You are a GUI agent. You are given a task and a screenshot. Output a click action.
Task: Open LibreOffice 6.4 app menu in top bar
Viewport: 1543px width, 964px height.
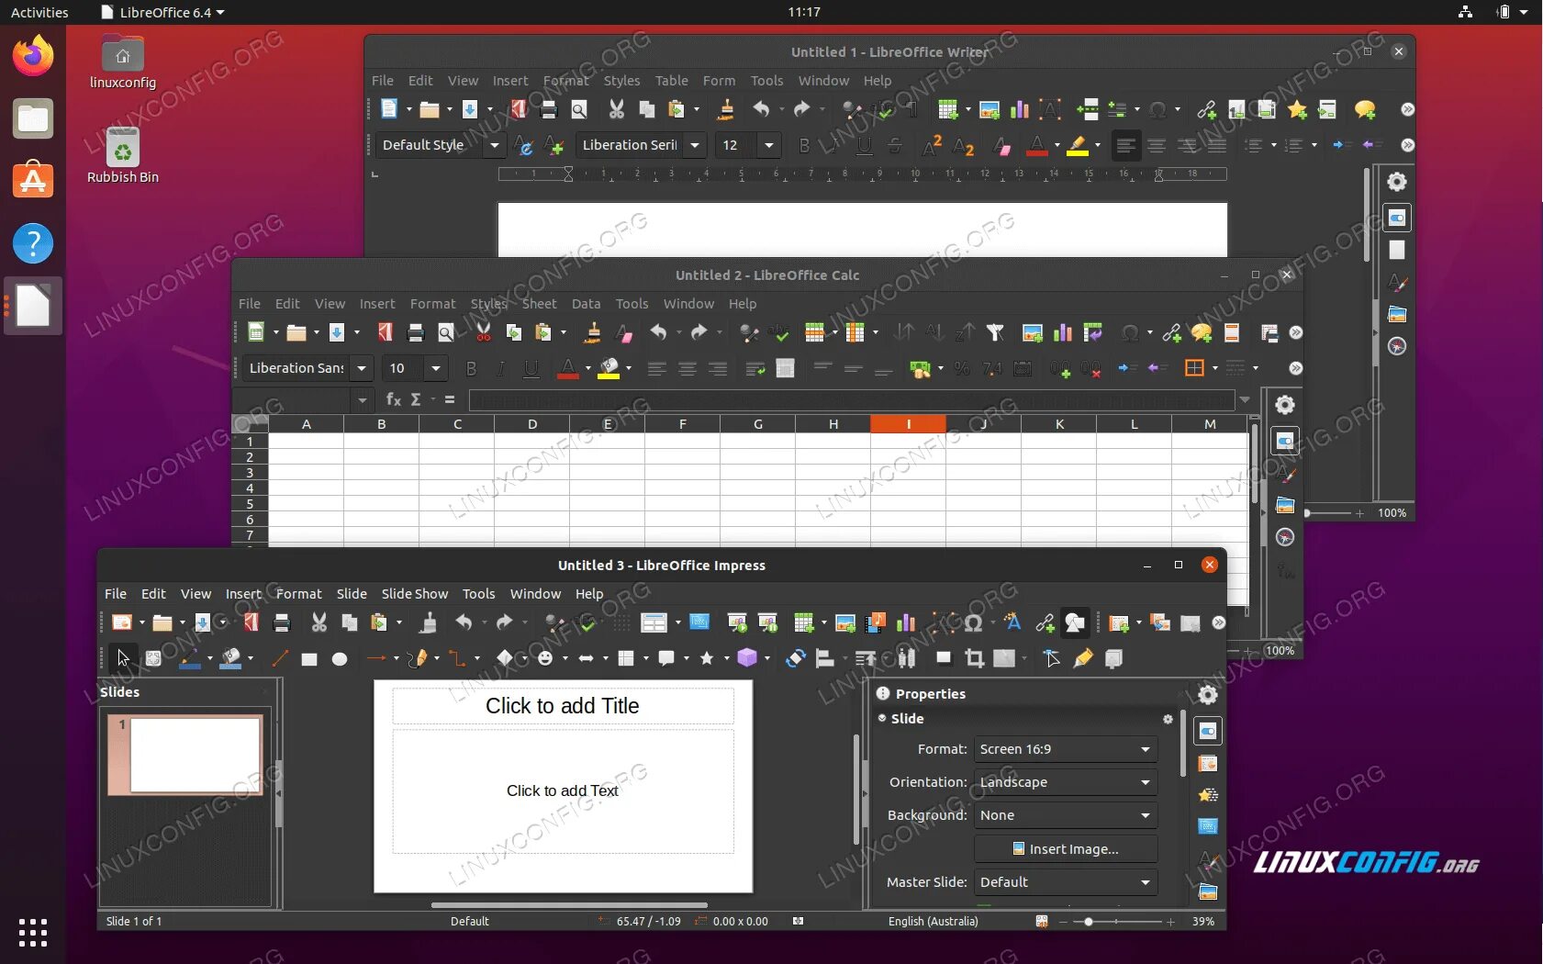(163, 12)
